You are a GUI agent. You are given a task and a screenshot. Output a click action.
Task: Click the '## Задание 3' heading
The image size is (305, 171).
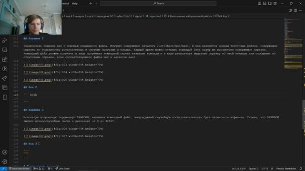(33, 110)
